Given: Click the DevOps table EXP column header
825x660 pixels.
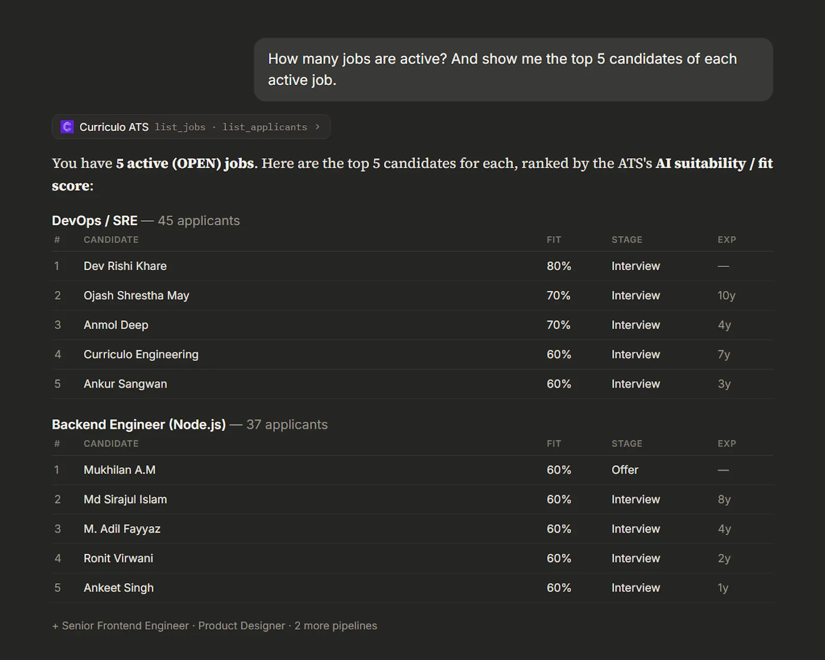Looking at the screenshot, I should (727, 240).
